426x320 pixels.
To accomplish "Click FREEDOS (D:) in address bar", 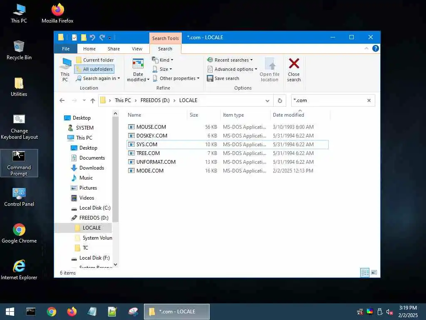I will click(x=155, y=100).
